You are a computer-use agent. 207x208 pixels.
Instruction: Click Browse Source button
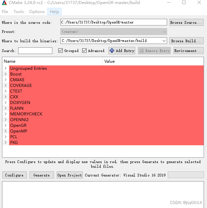186,22
